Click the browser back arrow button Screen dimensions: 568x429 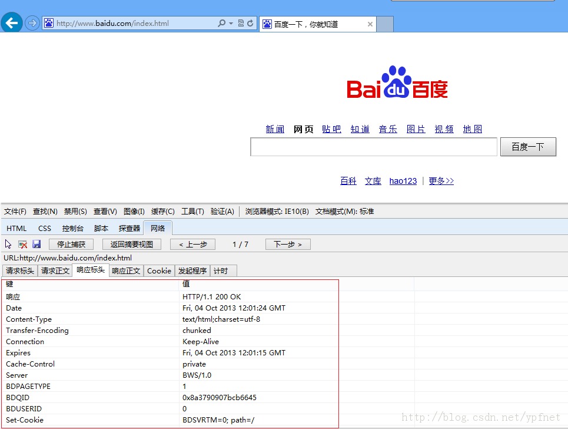(12, 23)
